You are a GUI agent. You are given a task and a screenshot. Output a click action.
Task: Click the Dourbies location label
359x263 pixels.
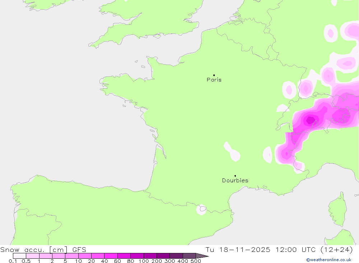tap(235, 180)
